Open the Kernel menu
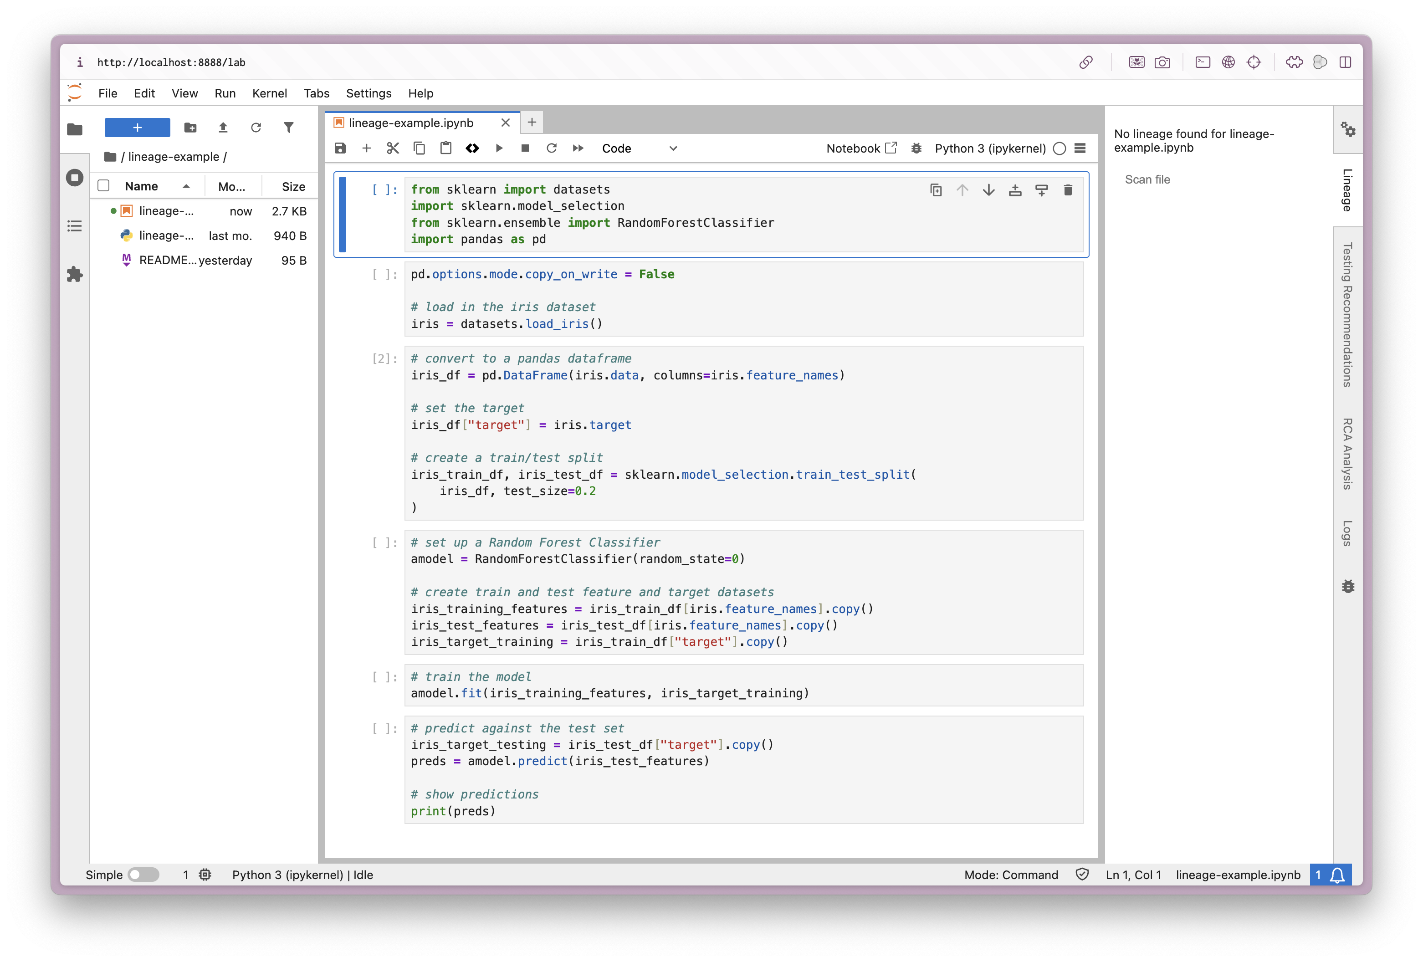The width and height of the screenshot is (1423, 962). pos(269,93)
